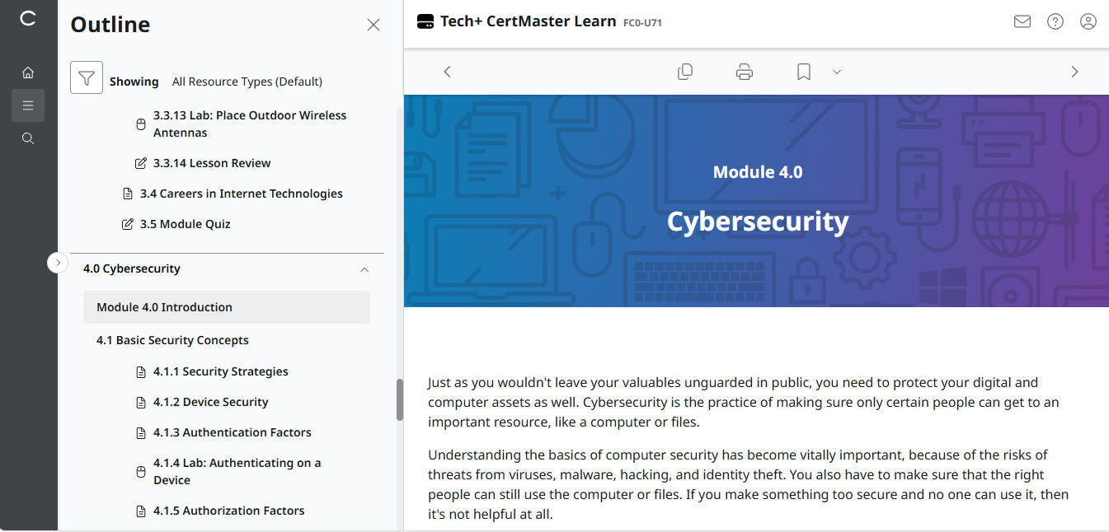Open the Search icon in the left sidebar
Image resolution: width=1109 pixels, height=532 pixels.
click(27, 138)
